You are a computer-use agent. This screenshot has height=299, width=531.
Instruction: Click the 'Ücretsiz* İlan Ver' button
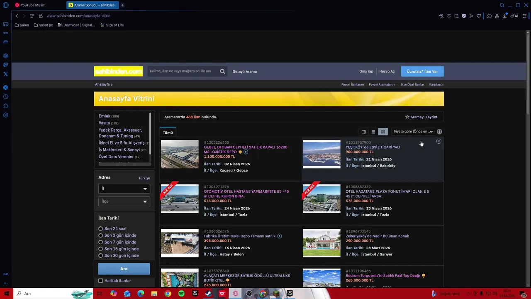[422, 71]
